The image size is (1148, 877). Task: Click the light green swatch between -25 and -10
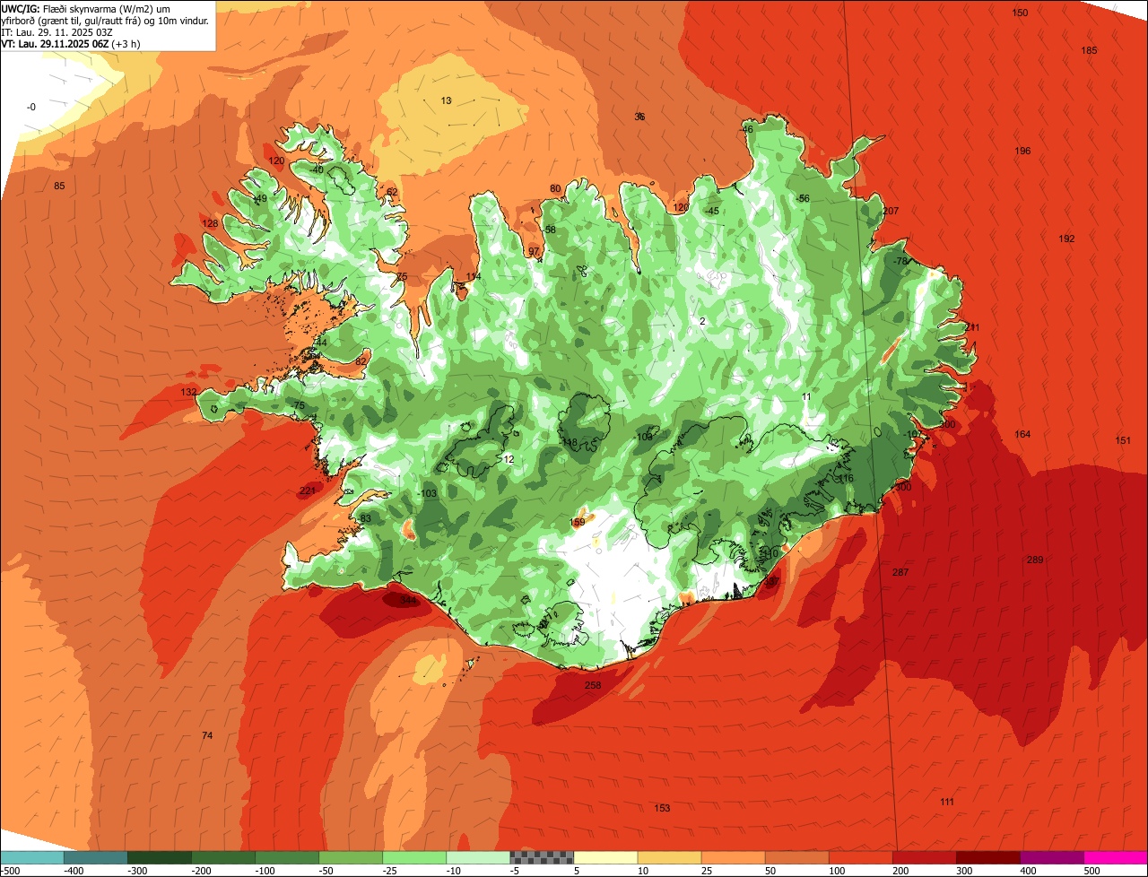[414, 857]
